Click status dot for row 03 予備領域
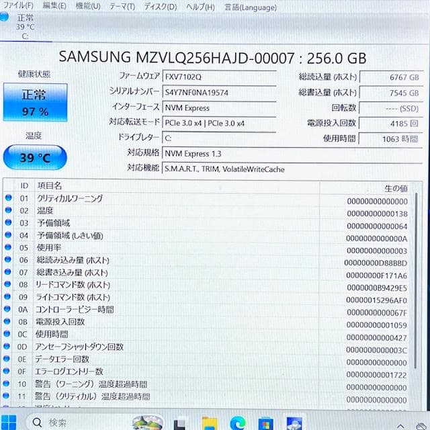 coord(8,222)
